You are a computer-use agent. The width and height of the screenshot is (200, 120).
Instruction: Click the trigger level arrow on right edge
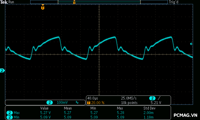(x=191, y=44)
